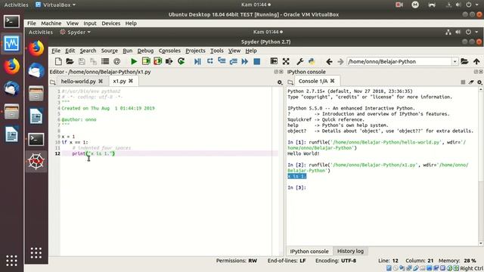484x272 pixels.
Task: Open the Projects menu
Action: pos(195,51)
